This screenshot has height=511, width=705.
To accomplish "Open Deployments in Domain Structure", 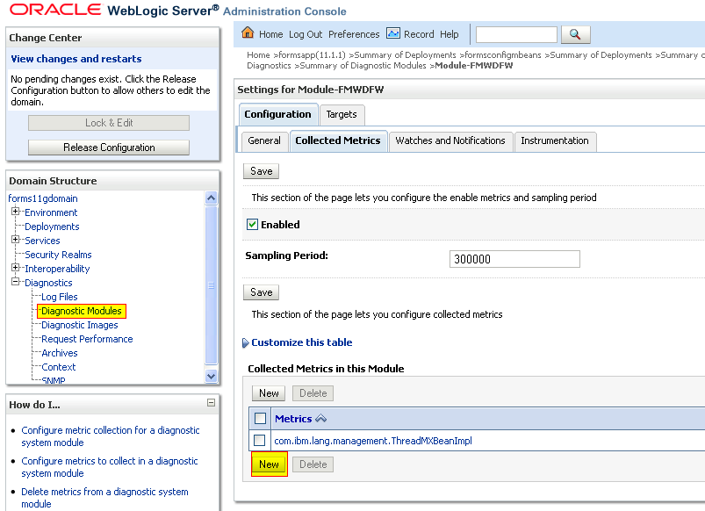I will (52, 227).
